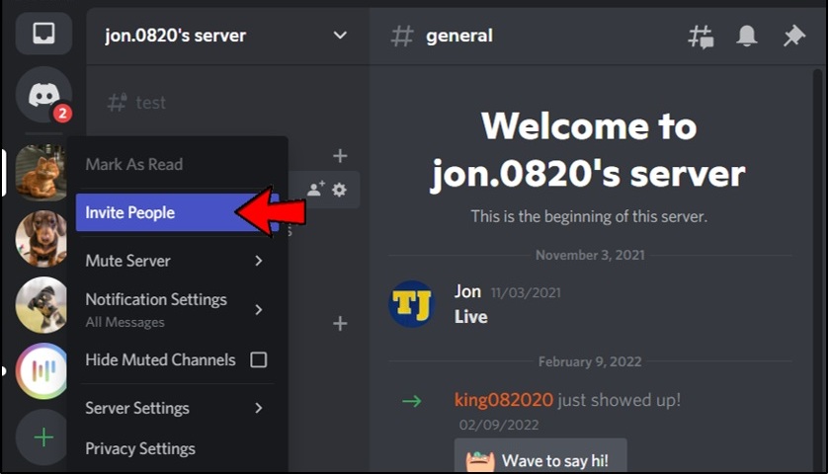Image resolution: width=829 pixels, height=474 pixels.
Task: Select the dachshund puppy server icon
Action: pos(41,238)
